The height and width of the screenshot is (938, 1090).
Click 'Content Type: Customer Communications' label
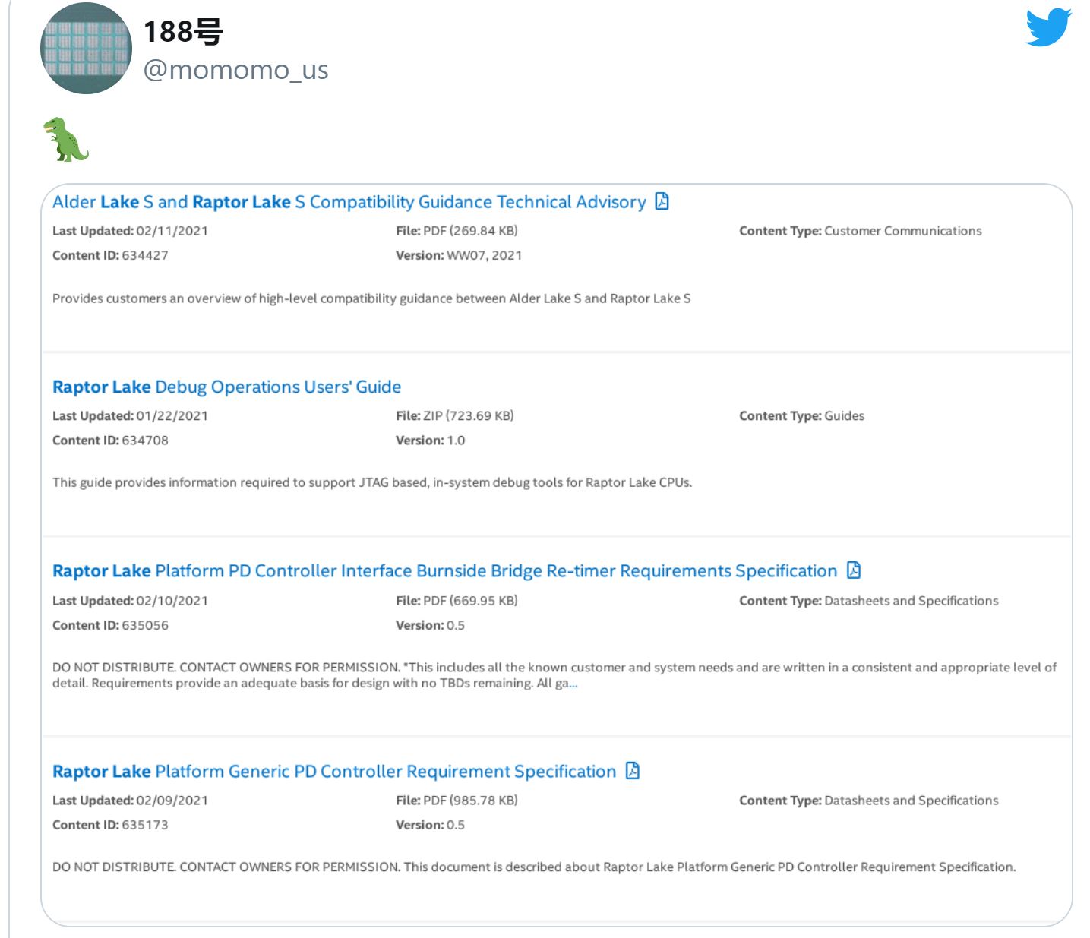click(x=860, y=231)
